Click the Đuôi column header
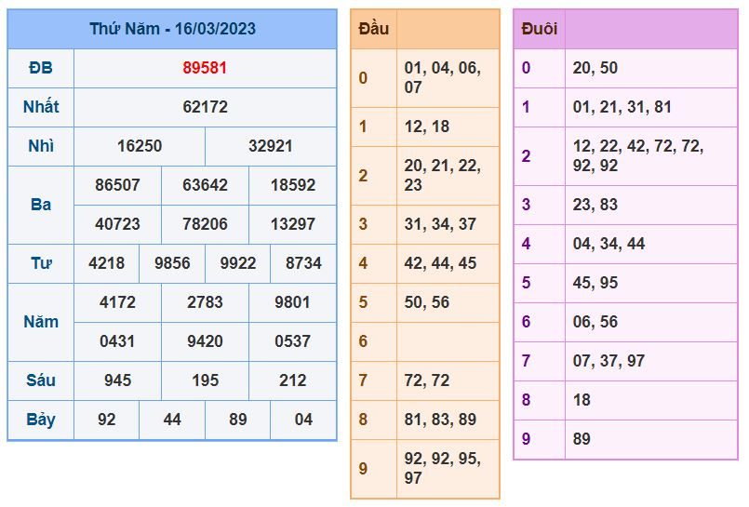Screen dimensions: 749x507 tap(540, 29)
